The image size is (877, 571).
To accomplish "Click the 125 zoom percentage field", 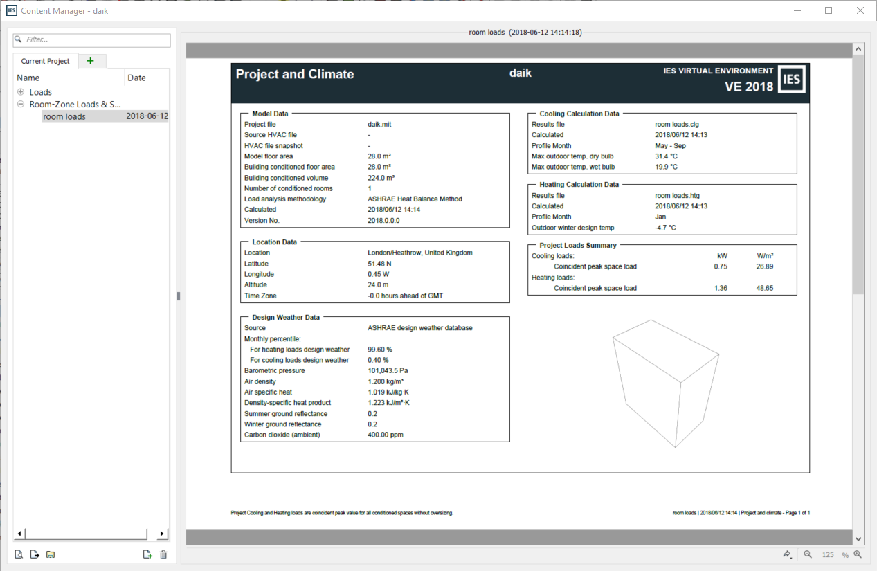I will tap(828, 554).
